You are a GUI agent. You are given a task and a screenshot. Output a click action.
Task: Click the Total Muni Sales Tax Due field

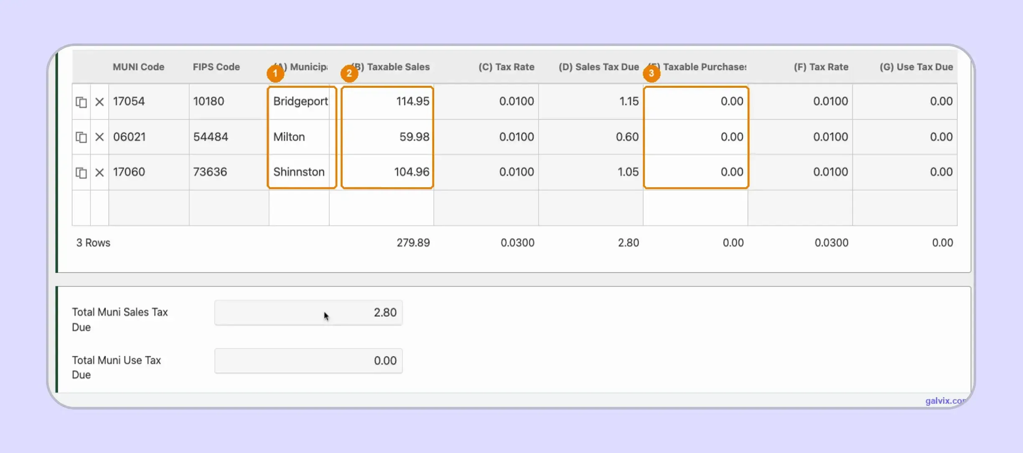[x=308, y=313]
